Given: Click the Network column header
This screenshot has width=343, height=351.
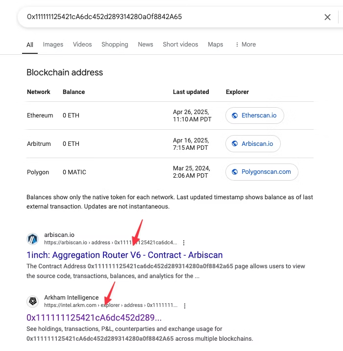Looking at the screenshot, I should click(x=39, y=92).
